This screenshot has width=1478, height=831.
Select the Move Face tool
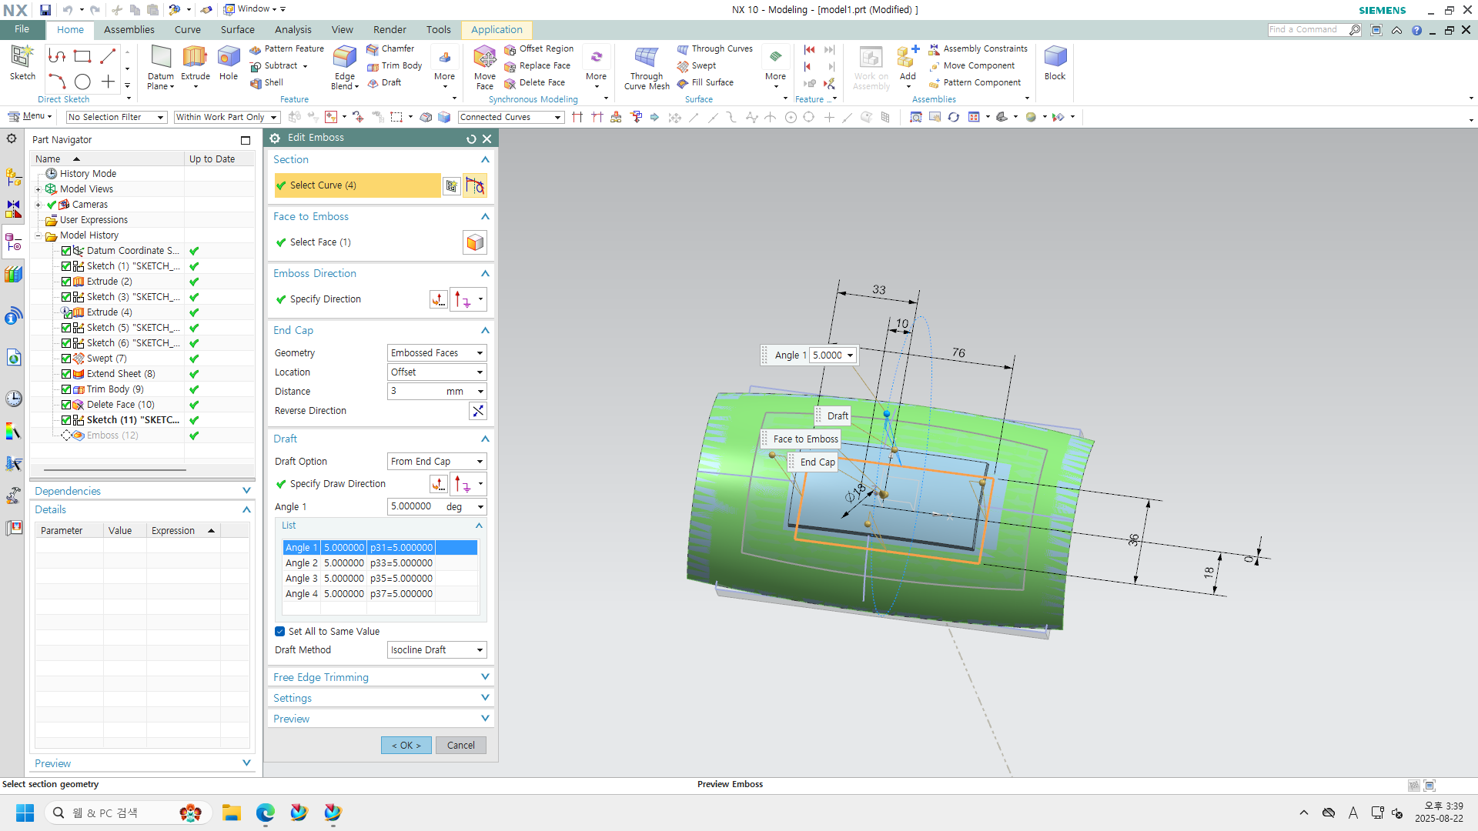point(484,58)
